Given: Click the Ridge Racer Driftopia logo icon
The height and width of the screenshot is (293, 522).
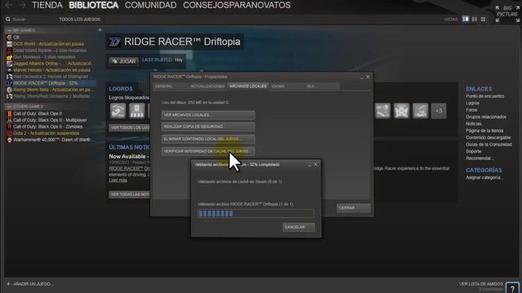Looking at the screenshot, I should point(114,42).
